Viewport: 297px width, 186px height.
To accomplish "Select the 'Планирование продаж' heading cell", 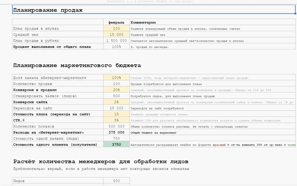I will [154, 9].
